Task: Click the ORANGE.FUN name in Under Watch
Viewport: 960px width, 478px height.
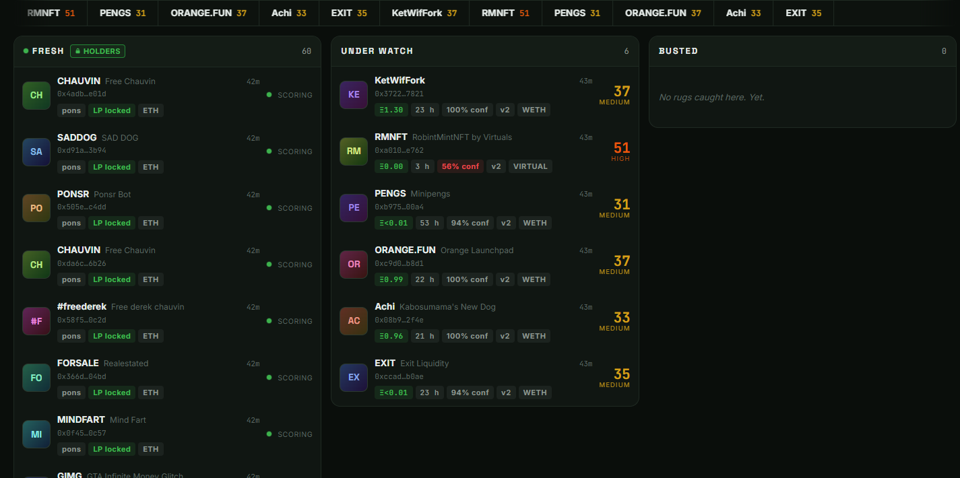Action: coord(405,250)
